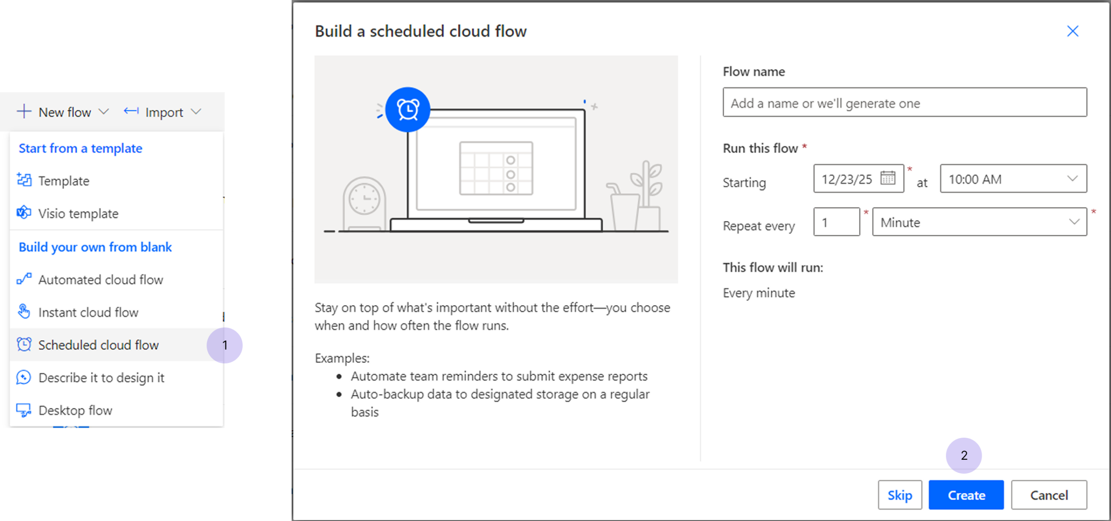Open the calendar date picker icon
The image size is (1111, 521).
(x=888, y=178)
